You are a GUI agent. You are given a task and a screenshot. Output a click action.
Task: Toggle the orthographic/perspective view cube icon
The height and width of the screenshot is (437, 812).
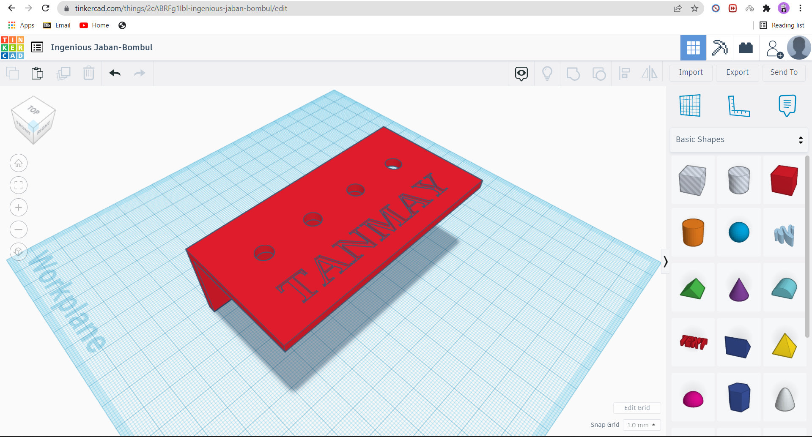[19, 252]
